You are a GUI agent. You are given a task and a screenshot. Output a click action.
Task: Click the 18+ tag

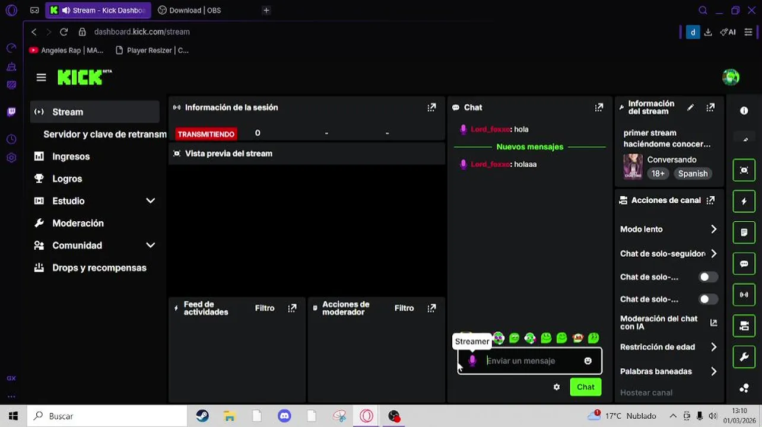tap(658, 174)
